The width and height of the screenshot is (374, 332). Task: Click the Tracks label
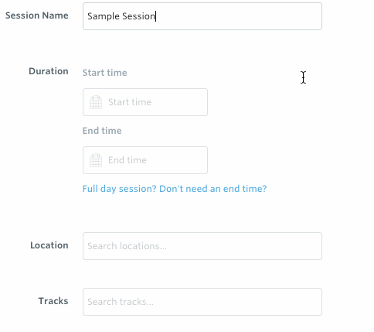(53, 301)
